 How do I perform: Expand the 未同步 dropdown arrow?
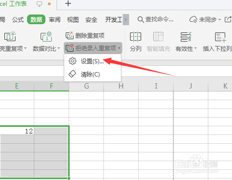point(219,20)
